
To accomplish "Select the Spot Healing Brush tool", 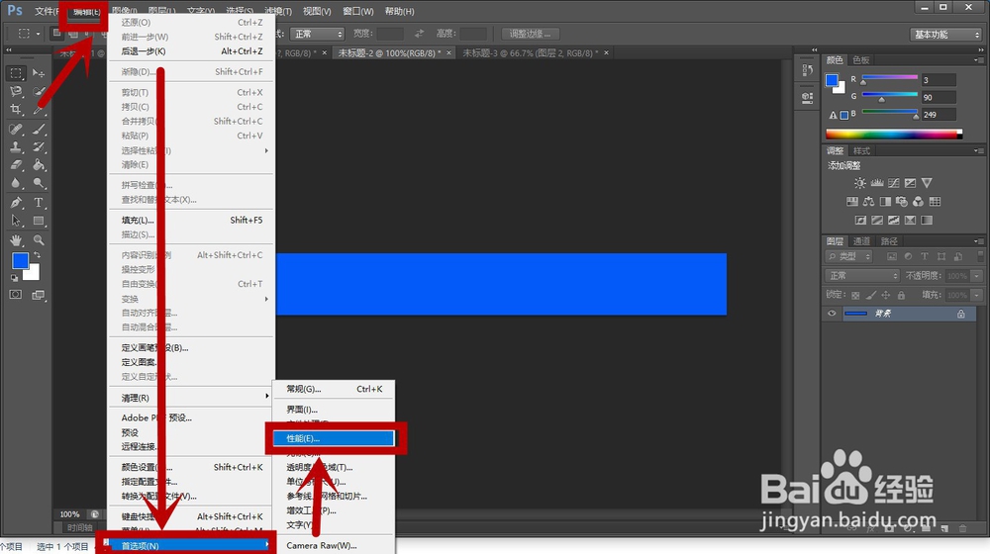I will click(17, 130).
